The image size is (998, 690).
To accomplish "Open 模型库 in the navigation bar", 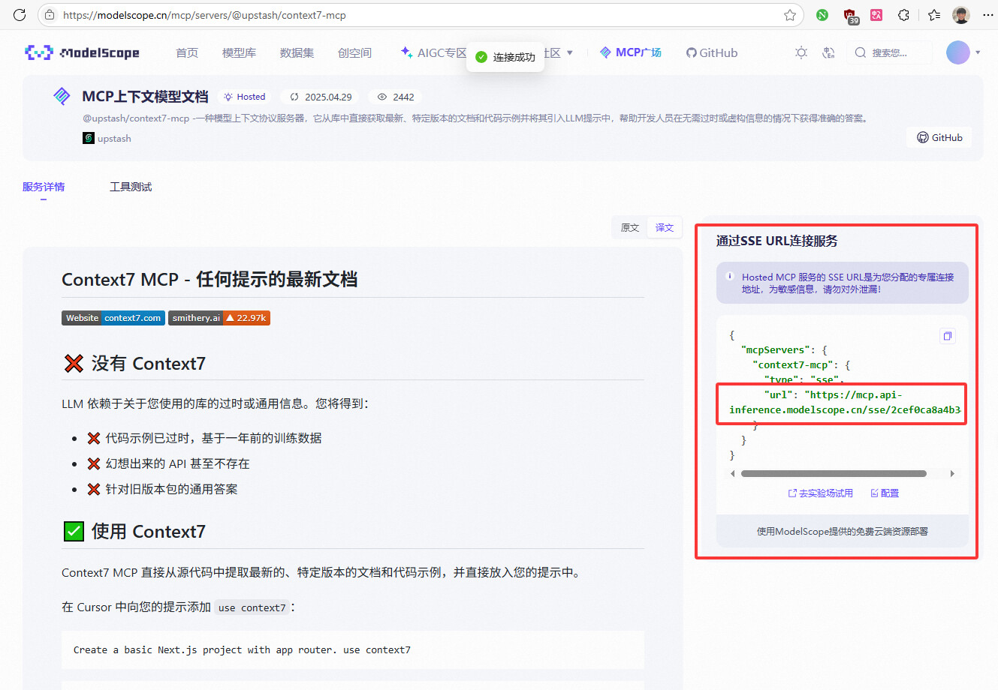I will pyautogui.click(x=239, y=52).
